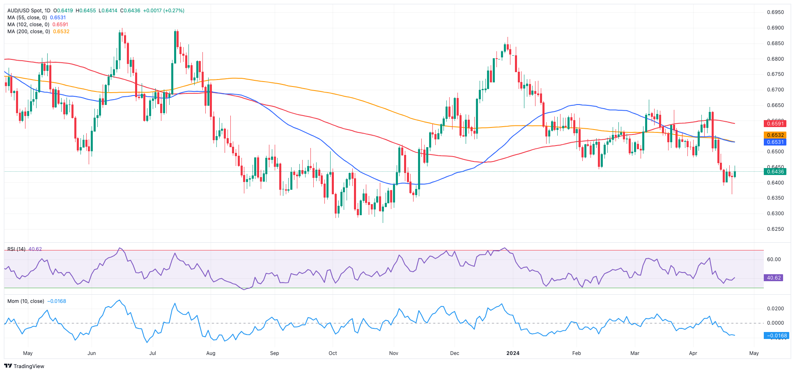The width and height of the screenshot is (795, 373).
Task: Click the red 0.6591 price tag
Action: click(x=774, y=123)
